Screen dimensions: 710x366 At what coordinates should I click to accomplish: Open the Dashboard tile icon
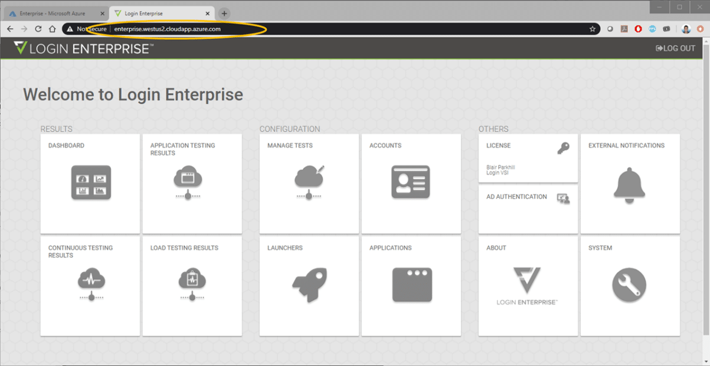(x=91, y=182)
